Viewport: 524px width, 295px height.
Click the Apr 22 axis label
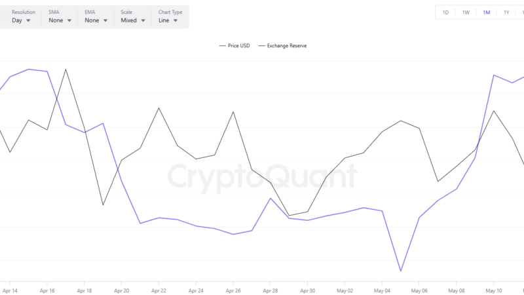[159, 290]
